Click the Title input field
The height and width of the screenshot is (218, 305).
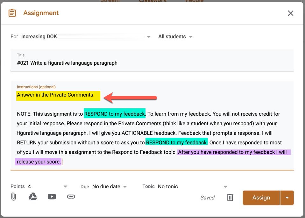(152, 60)
